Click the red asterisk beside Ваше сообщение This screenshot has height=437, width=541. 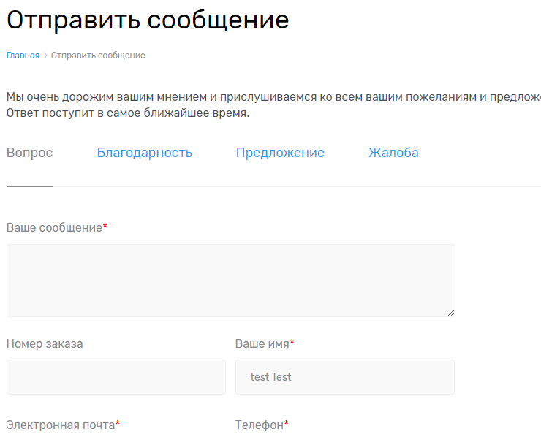[x=105, y=227]
